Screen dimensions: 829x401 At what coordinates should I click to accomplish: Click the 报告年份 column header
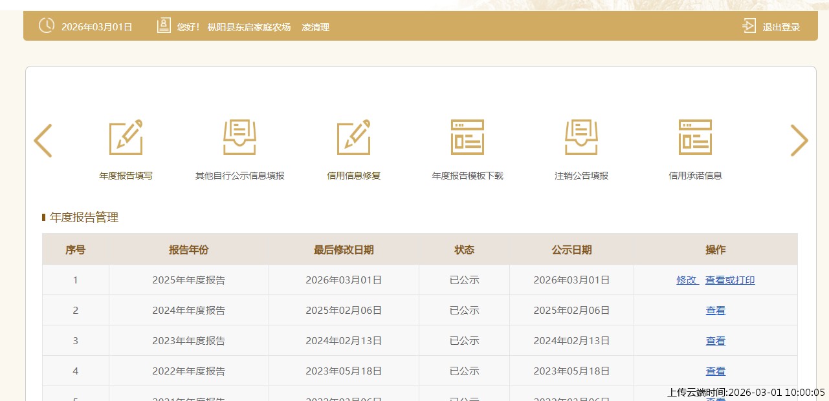pos(188,250)
